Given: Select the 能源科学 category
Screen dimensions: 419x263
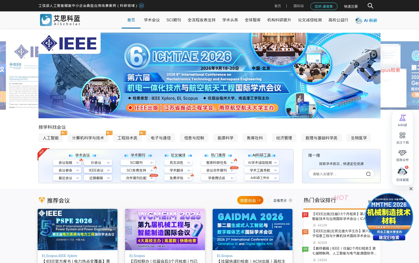Looking at the screenshot, I should 225,138.
